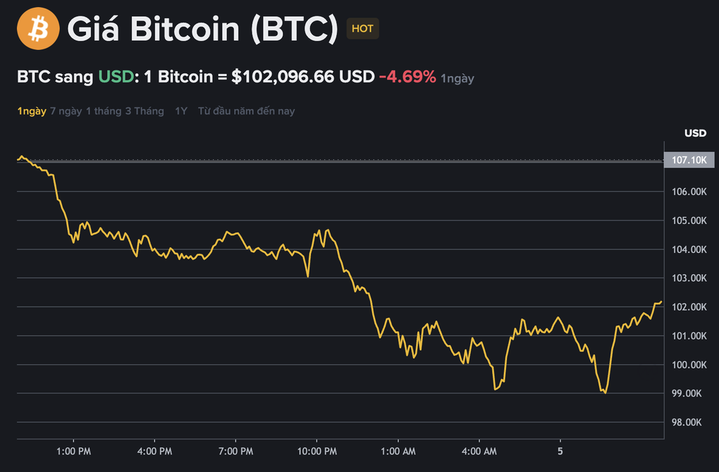Click the HOT badge next to the title
The image size is (719, 472).
tap(362, 28)
